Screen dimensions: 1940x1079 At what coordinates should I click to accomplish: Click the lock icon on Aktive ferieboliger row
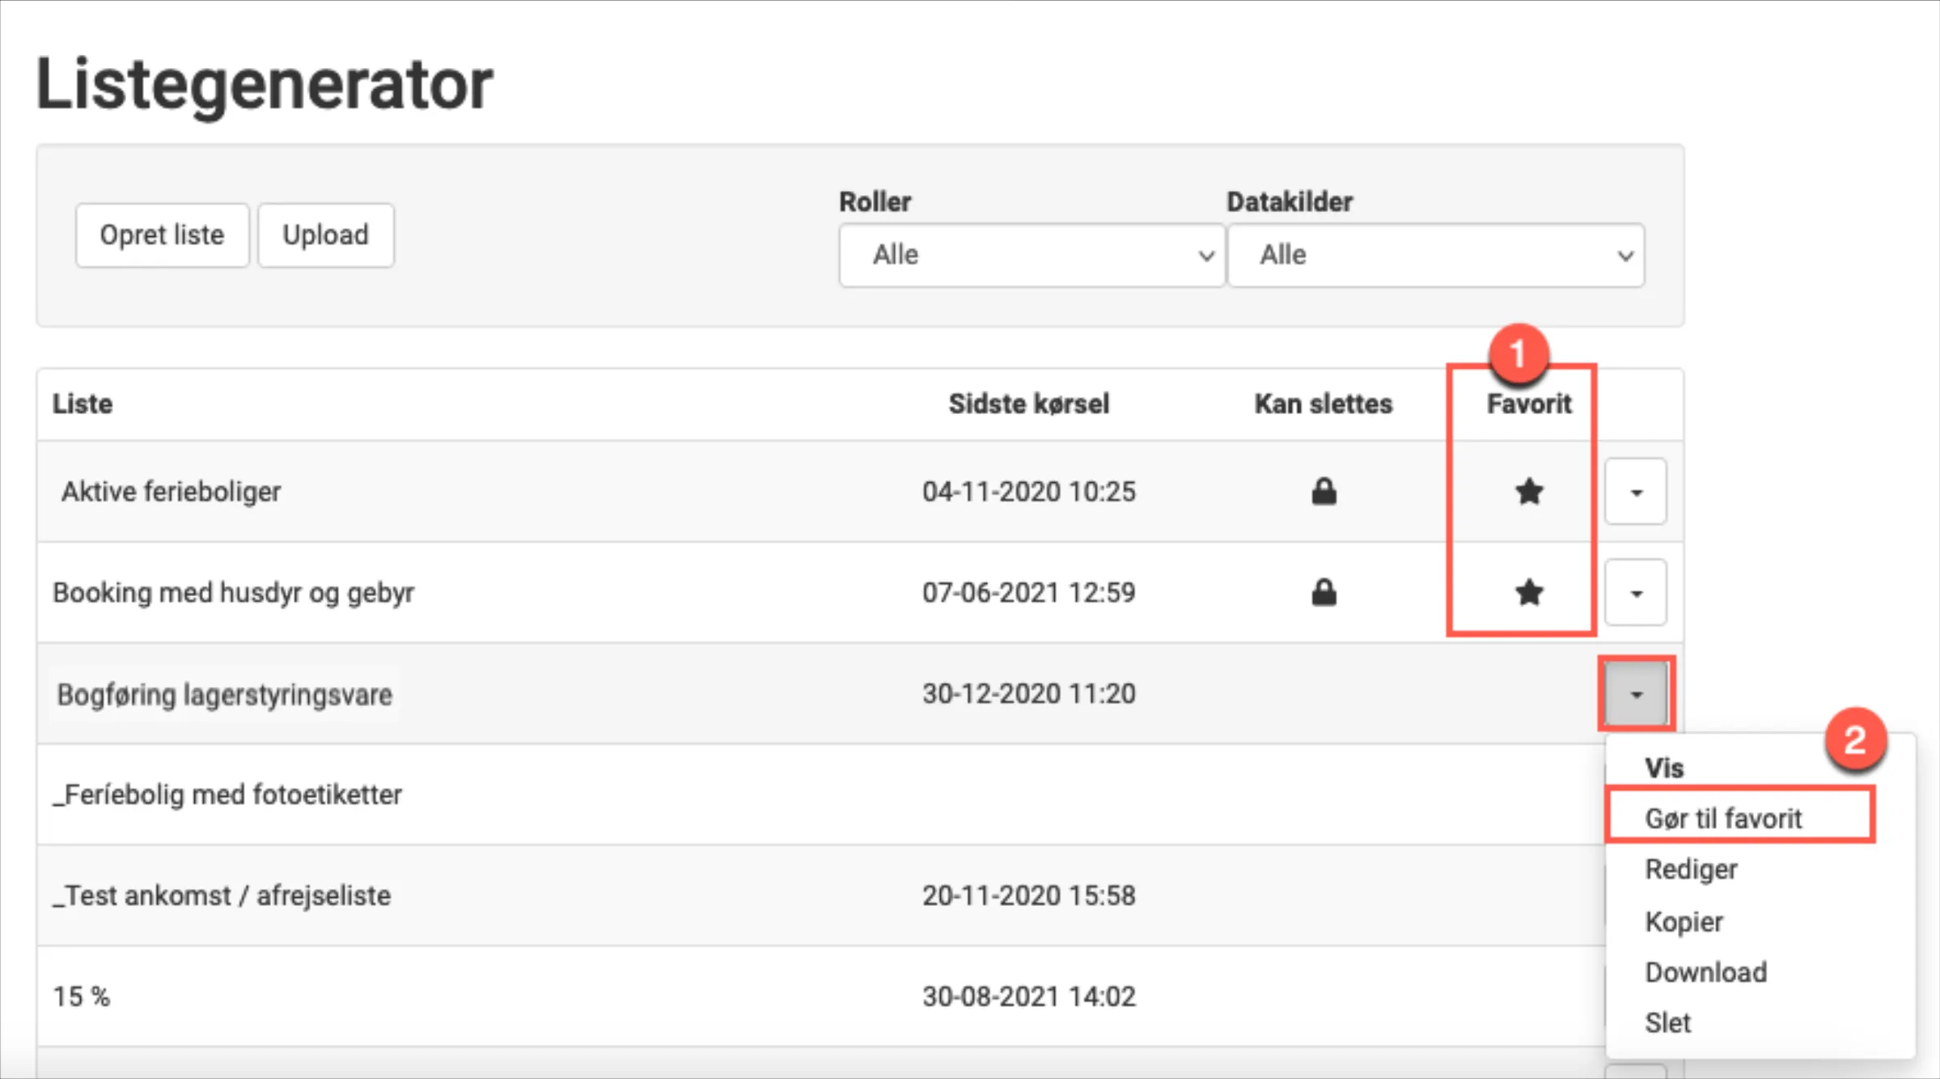(1324, 491)
